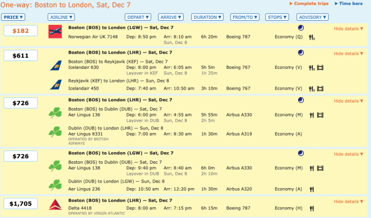This screenshot has width=371, height=218.
Task: Click meal icon for Icelandair 630
Action: [312, 68]
